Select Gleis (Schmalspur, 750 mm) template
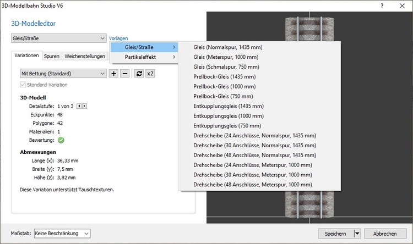 click(259, 67)
